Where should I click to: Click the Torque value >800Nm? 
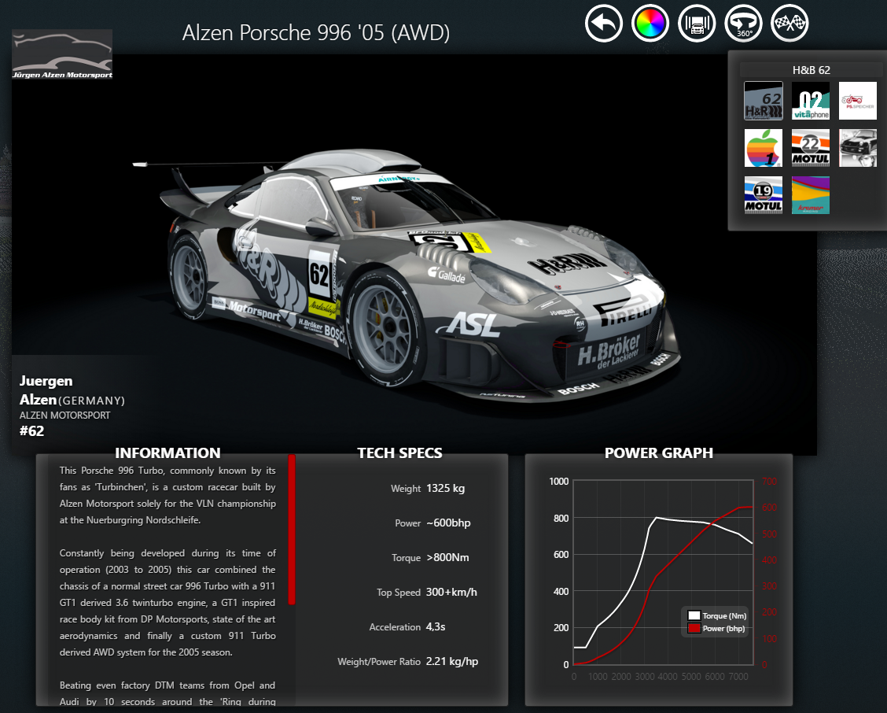coord(447,557)
